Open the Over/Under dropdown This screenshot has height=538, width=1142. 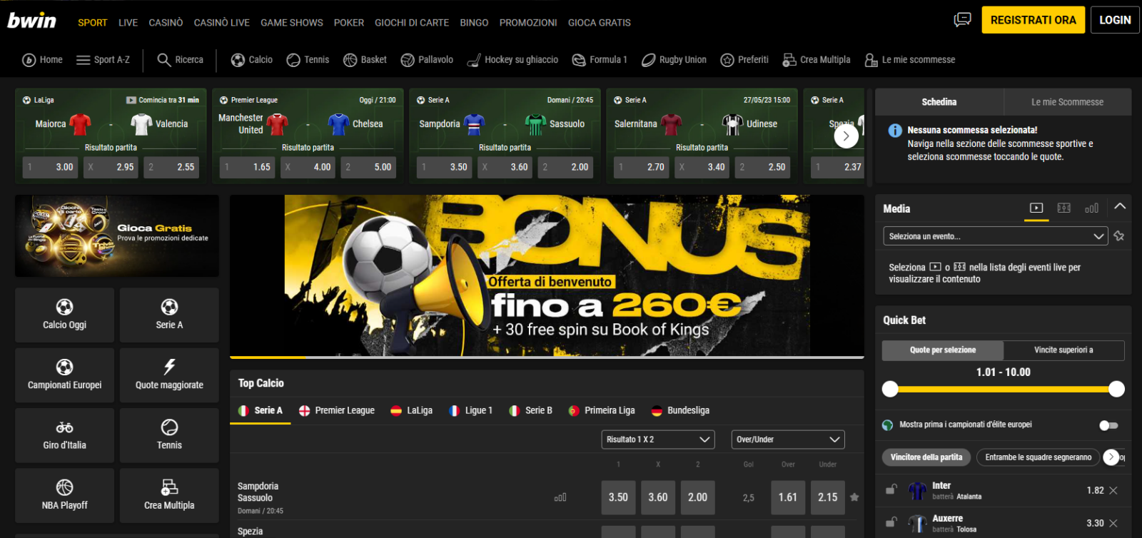click(x=788, y=440)
